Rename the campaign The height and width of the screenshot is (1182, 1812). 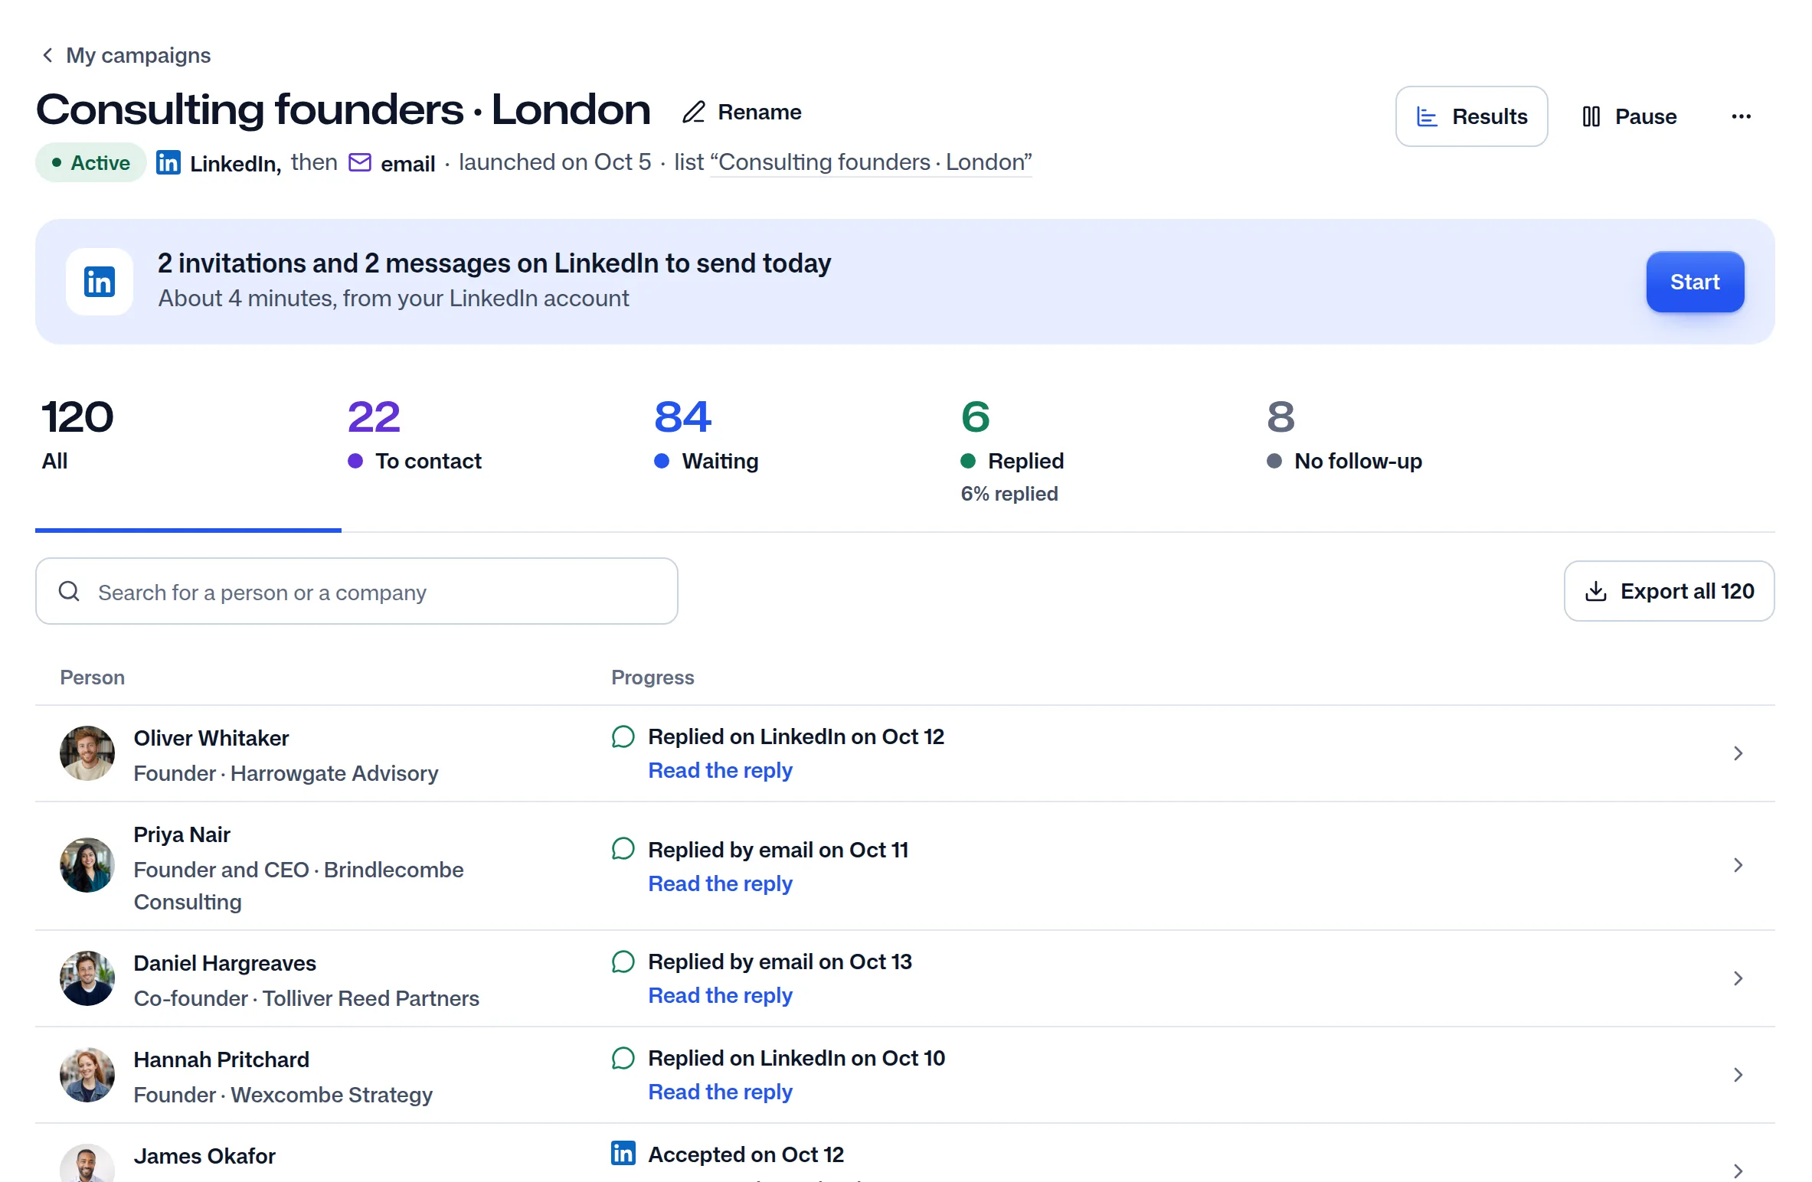pyautogui.click(x=741, y=113)
